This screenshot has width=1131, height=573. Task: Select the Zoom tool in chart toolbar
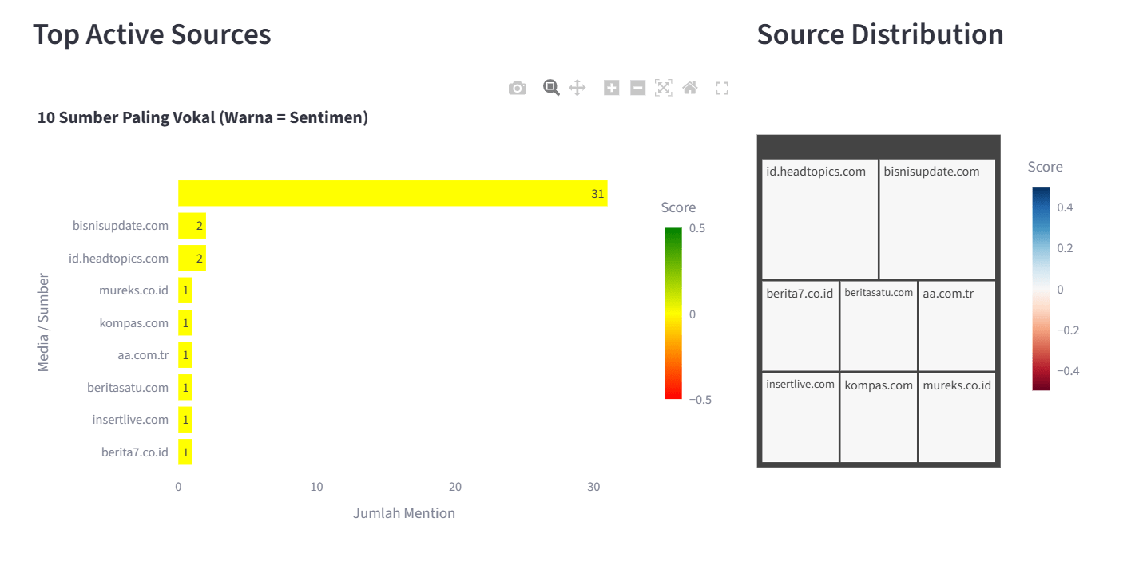551,88
